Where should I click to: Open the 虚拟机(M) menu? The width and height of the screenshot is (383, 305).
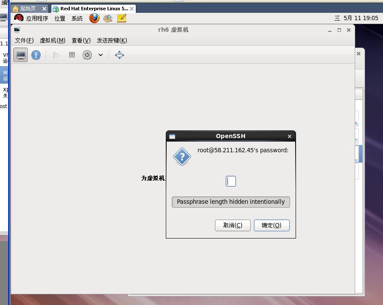pyautogui.click(x=53, y=40)
